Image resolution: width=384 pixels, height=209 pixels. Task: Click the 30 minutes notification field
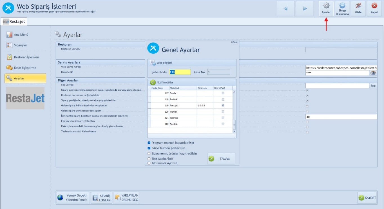click(x=341, y=117)
